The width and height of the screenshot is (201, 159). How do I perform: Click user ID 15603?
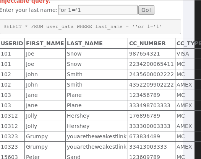(9, 157)
